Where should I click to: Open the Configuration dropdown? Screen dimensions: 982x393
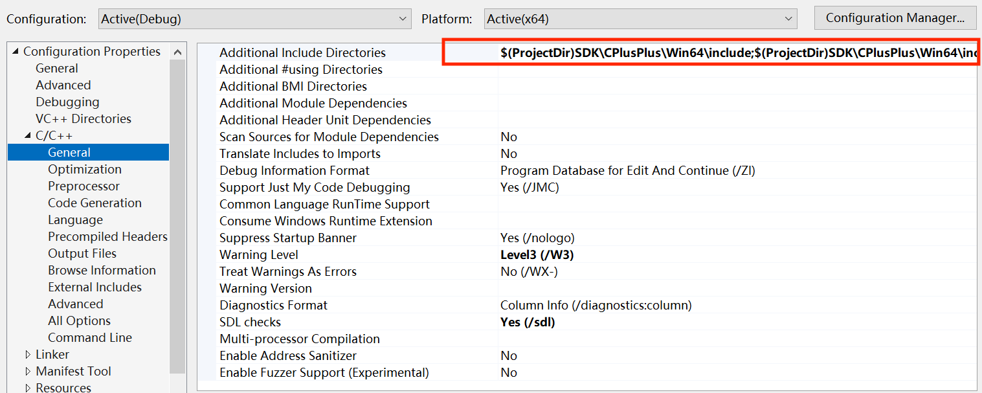click(x=255, y=19)
